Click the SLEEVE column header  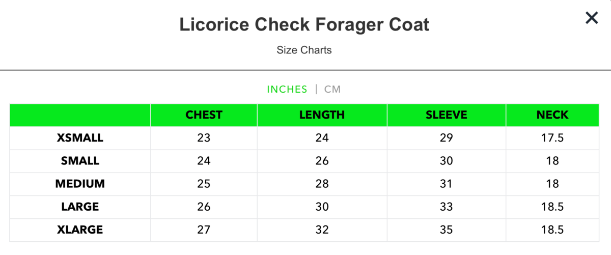pos(446,115)
